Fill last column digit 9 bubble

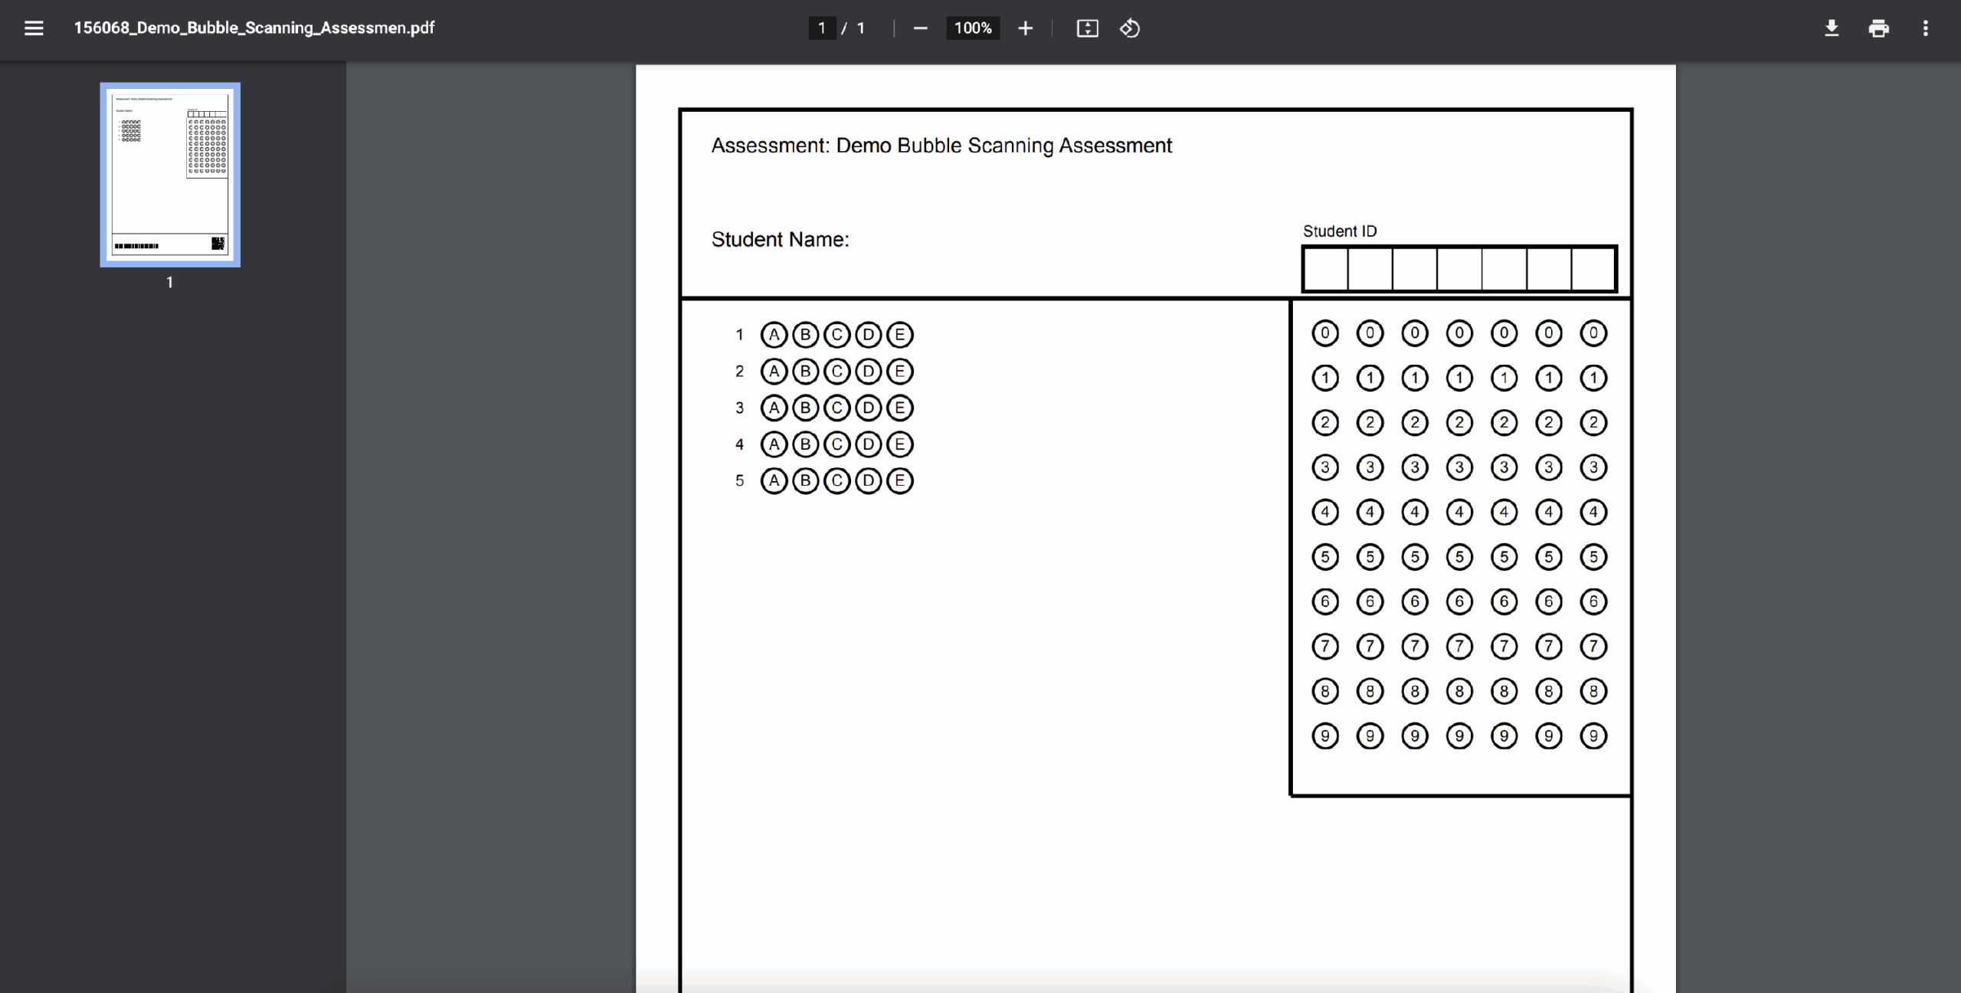pyautogui.click(x=1593, y=736)
